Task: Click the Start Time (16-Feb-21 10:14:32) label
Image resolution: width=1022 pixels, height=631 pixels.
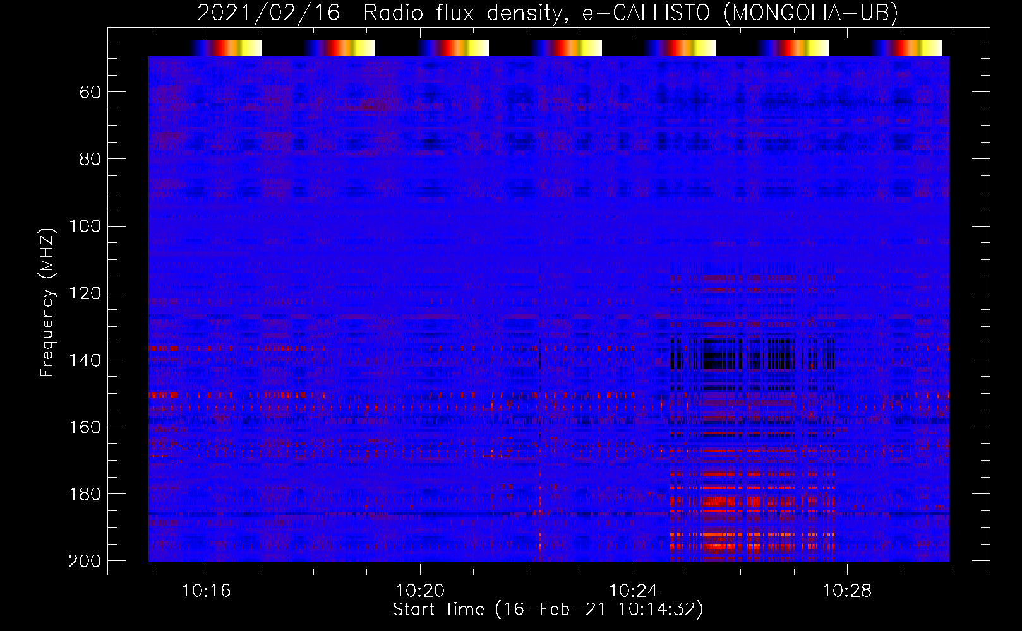Action: pyautogui.click(x=548, y=610)
